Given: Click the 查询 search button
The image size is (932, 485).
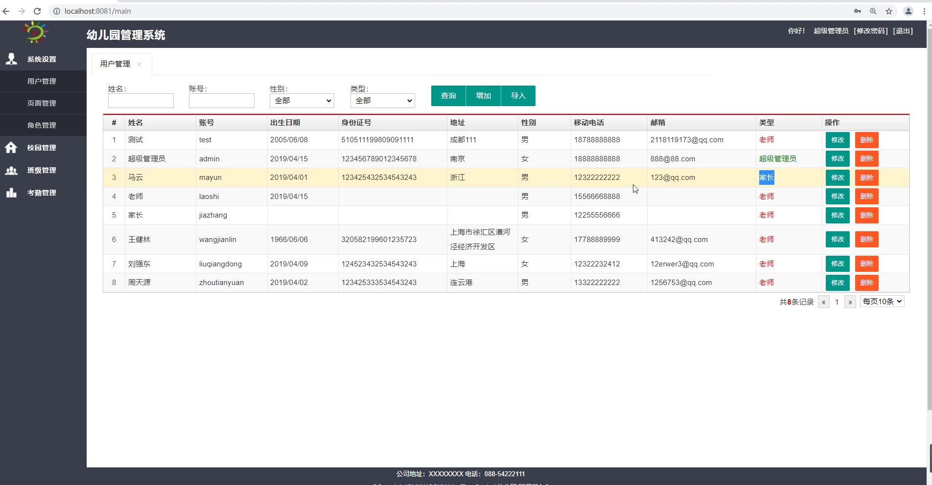Looking at the screenshot, I should (448, 96).
